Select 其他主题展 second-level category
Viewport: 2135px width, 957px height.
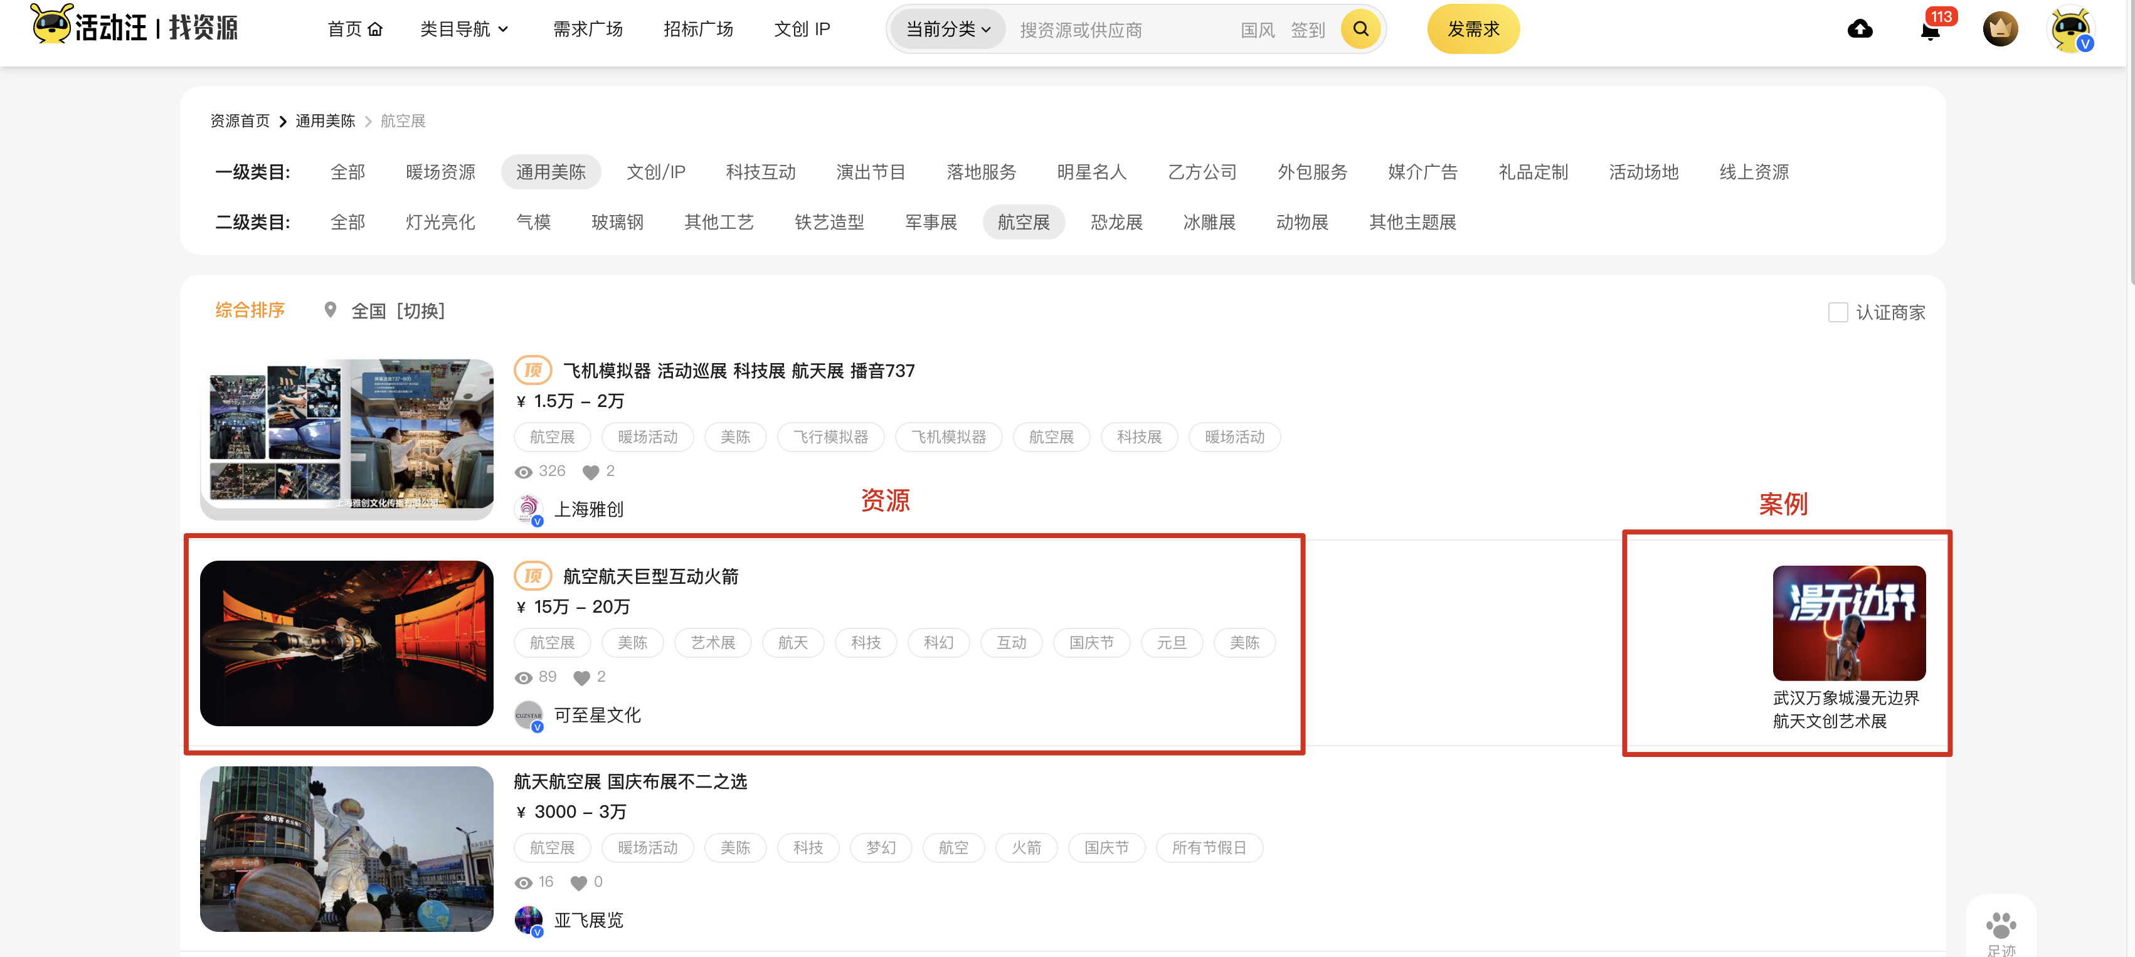(1412, 222)
